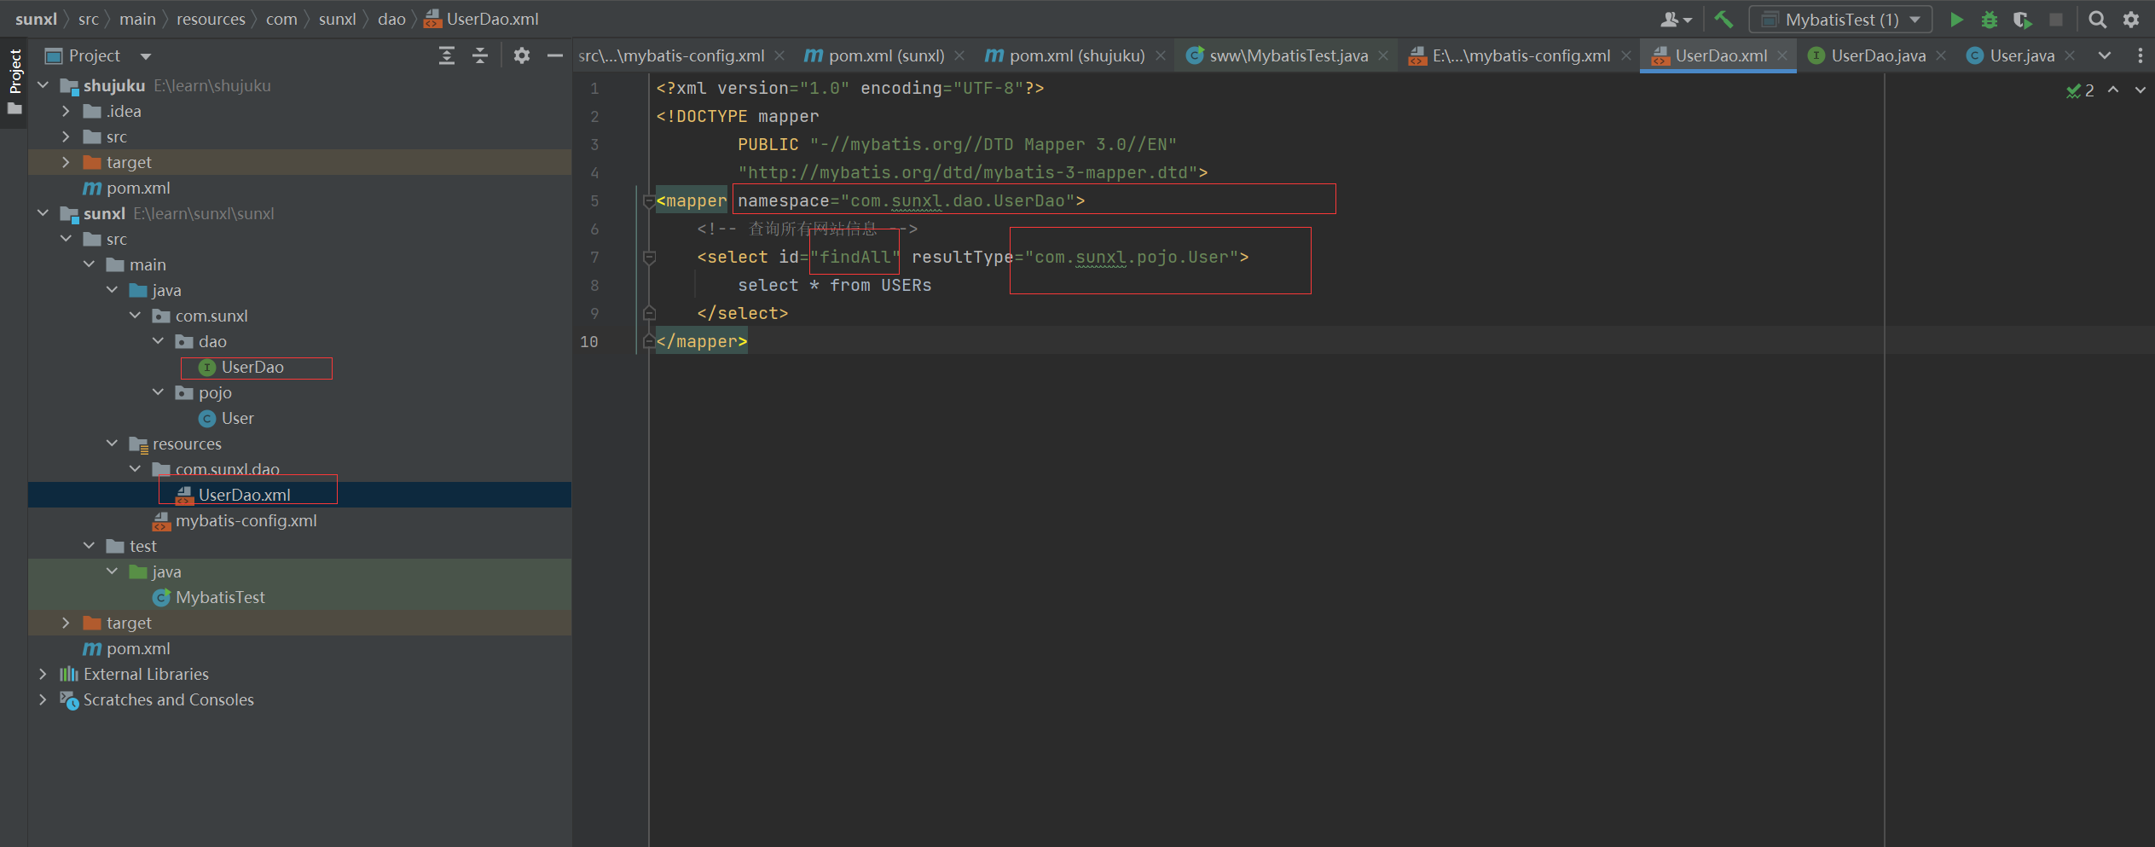The image size is (2155, 847).
Task: Switch to pom.xml (shujuku) tab
Action: pyautogui.click(x=1065, y=56)
